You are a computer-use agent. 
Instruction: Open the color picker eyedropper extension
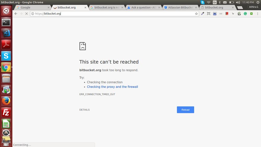pos(202,14)
